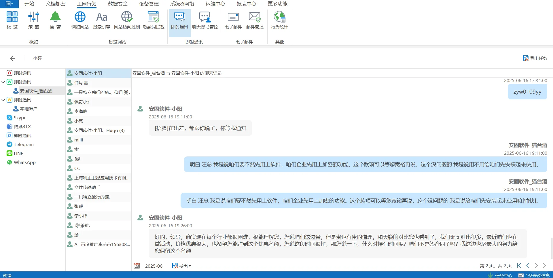Screen dimensions: 553x278
Task: Open the 导出 export dropdown at bottom
Action: [x=181, y=266]
